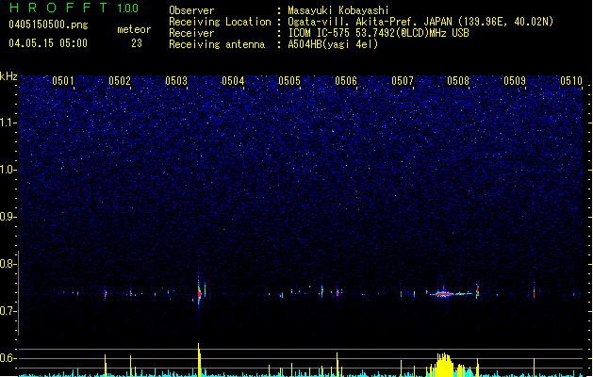The image size is (593, 377).
Task: Click the 0502 time marker
Action: (x=120, y=81)
